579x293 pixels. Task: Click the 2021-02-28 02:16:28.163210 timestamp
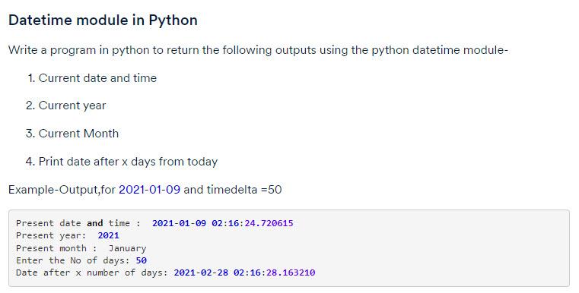click(244, 273)
